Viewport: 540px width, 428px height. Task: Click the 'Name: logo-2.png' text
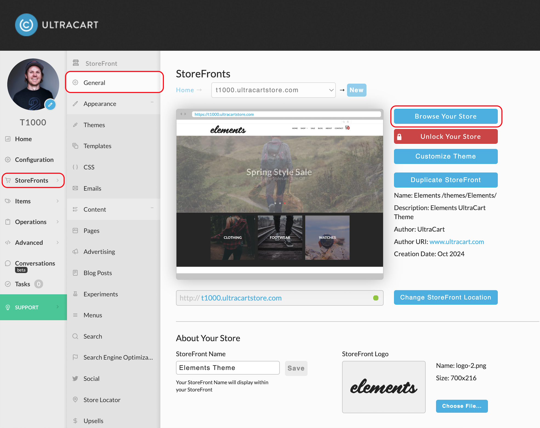tap(461, 365)
